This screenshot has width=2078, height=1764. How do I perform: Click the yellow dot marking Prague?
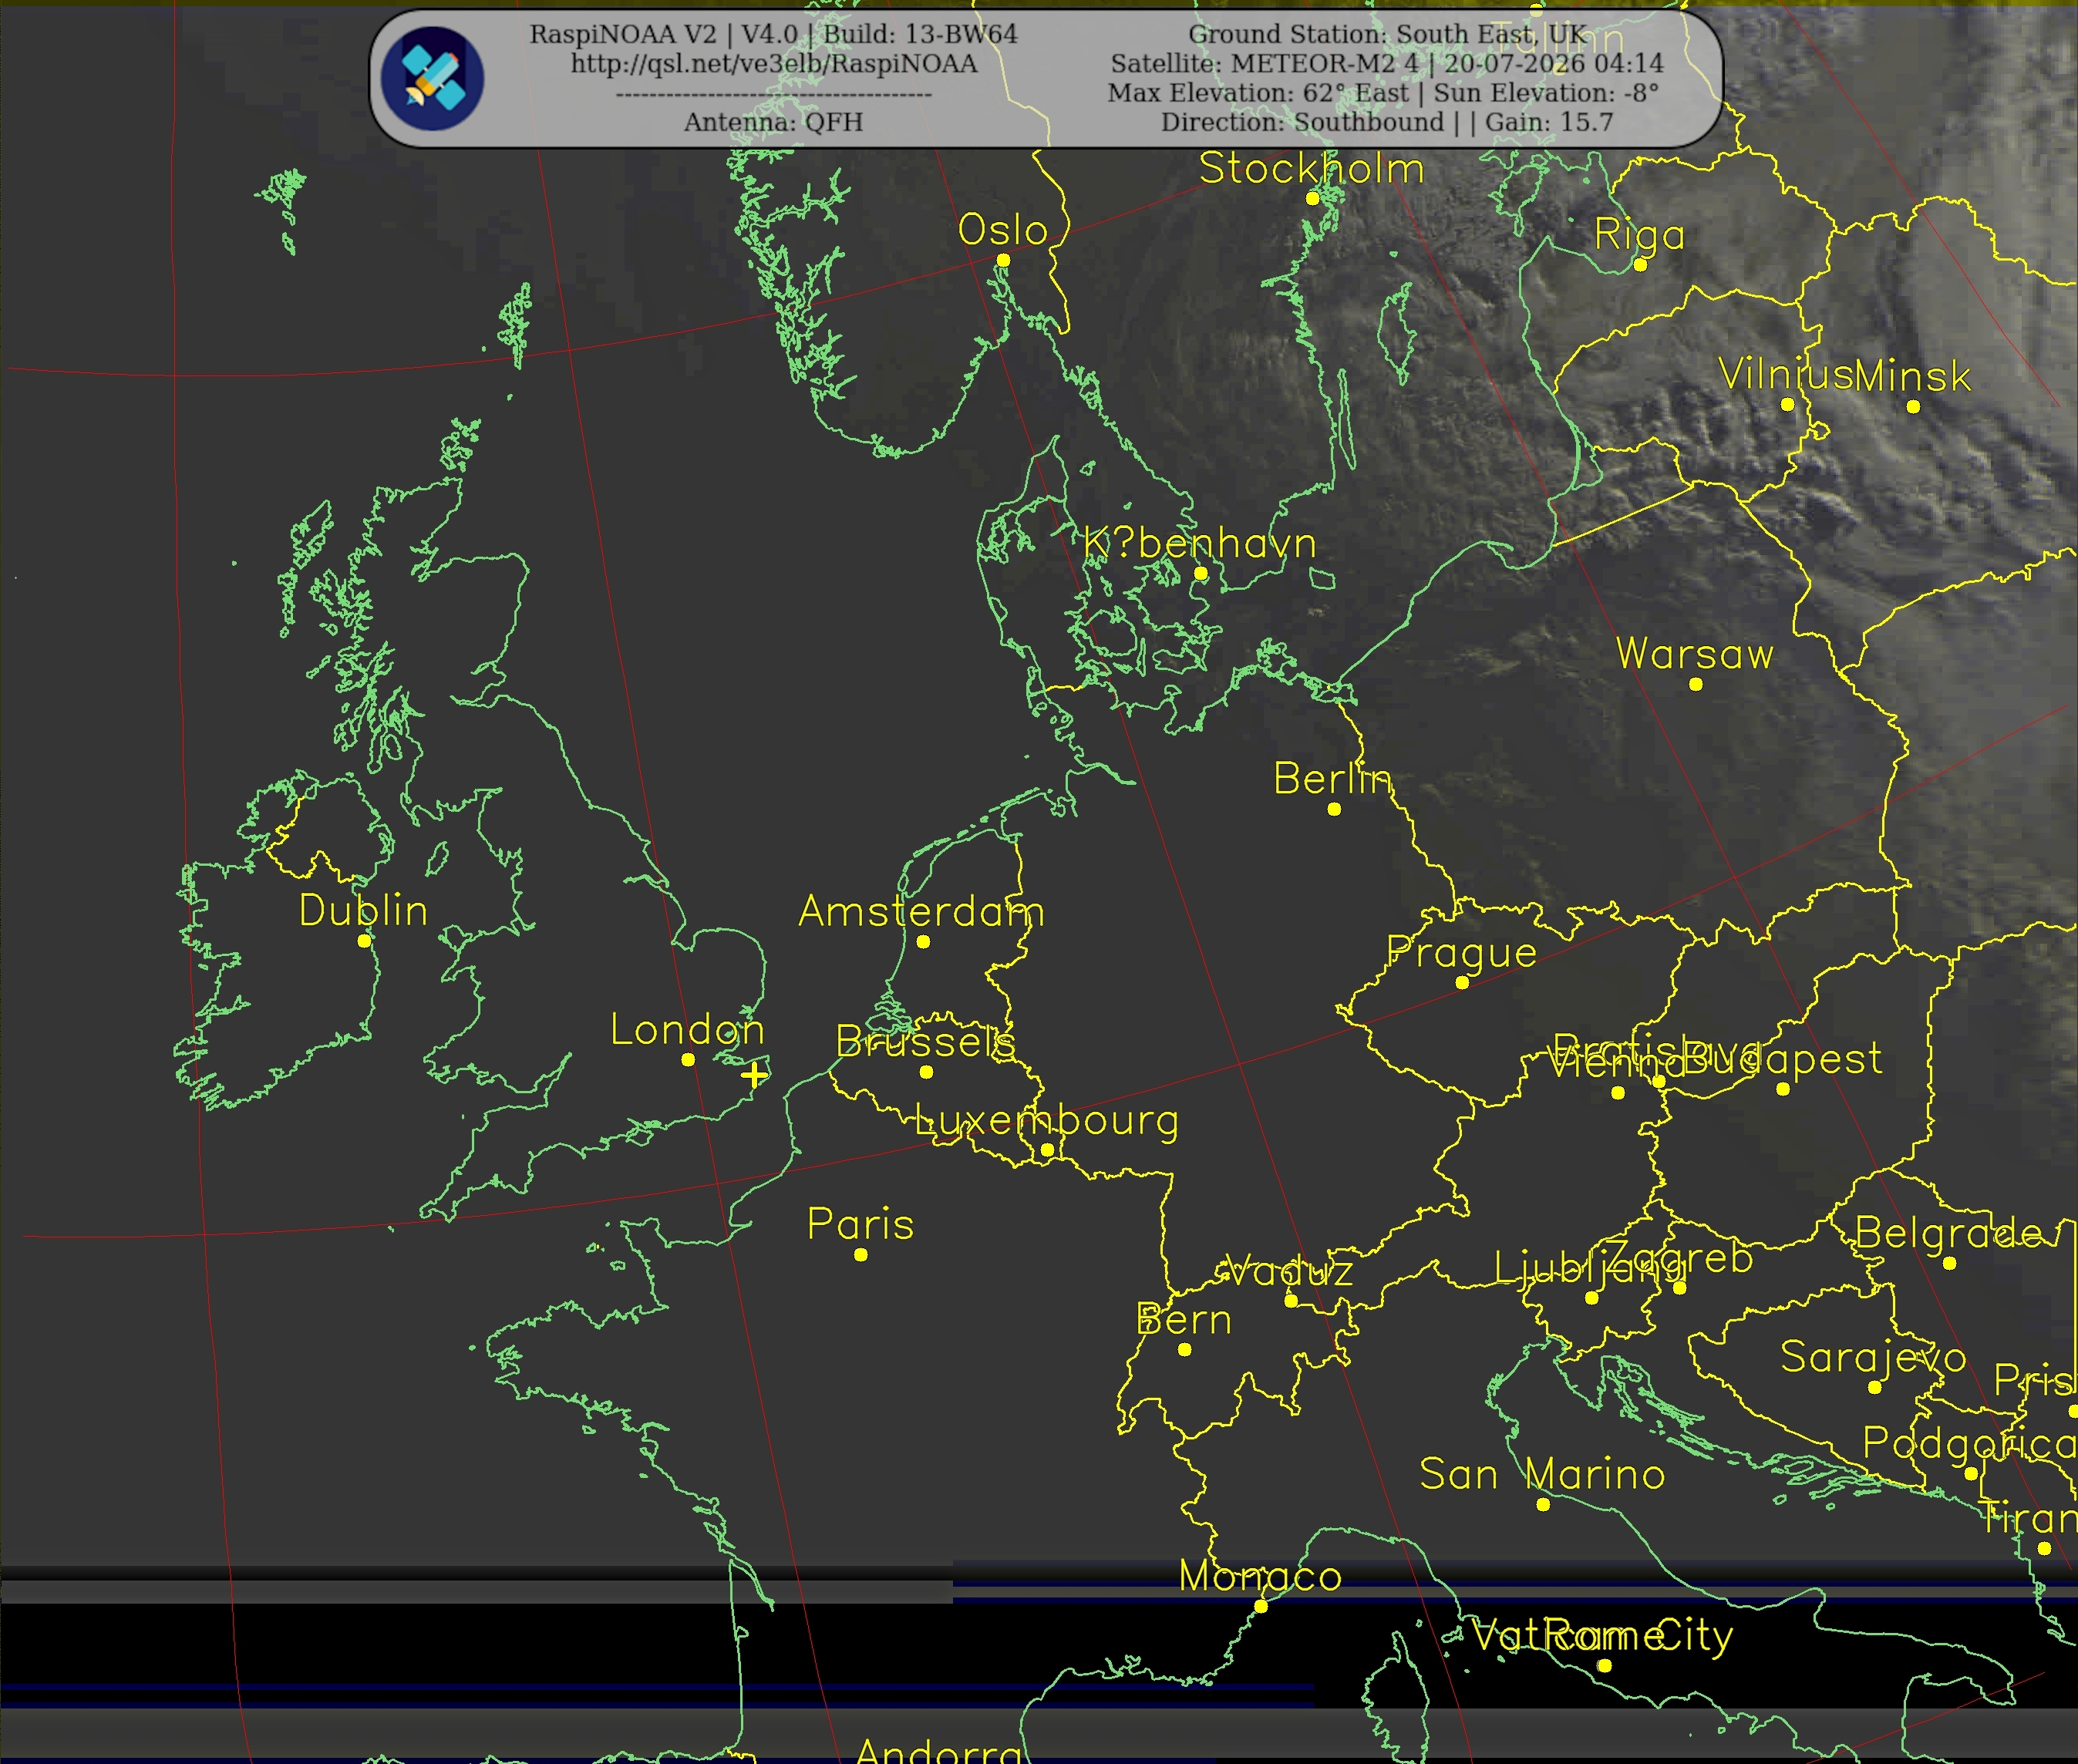coord(1462,983)
